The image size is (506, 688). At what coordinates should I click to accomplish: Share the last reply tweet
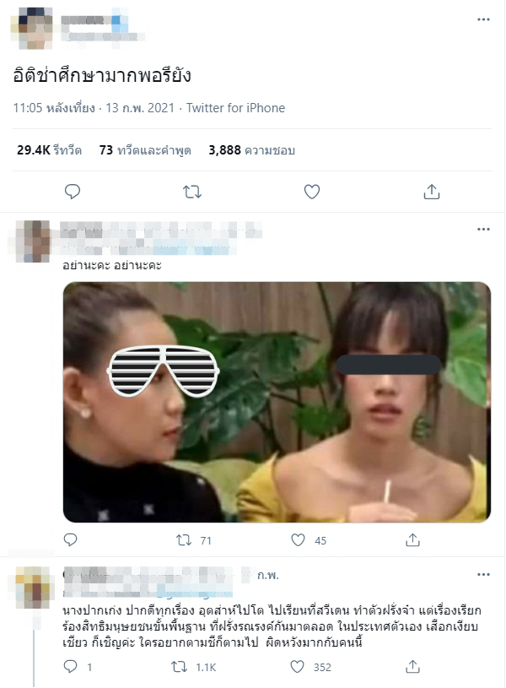point(412,667)
